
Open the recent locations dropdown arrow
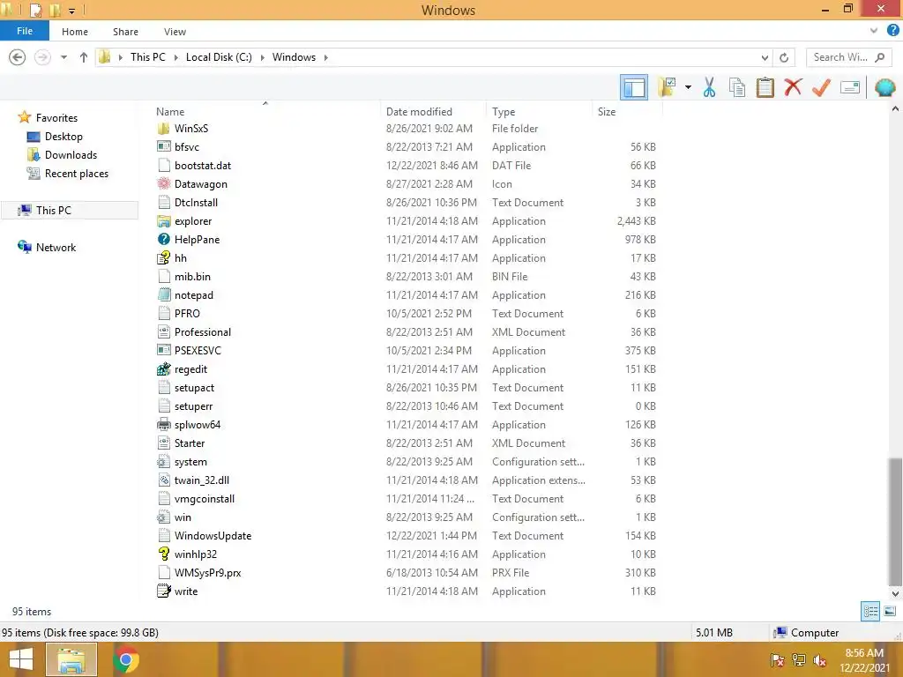(x=63, y=57)
